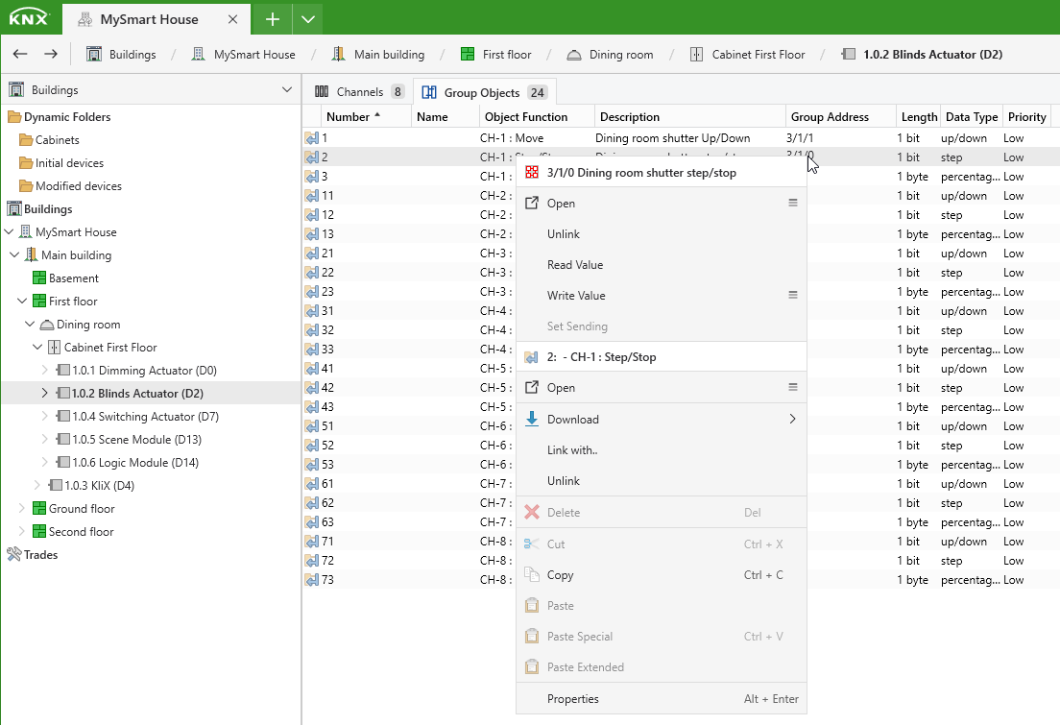
Task: Click red group address icon in context menu
Action: point(532,173)
